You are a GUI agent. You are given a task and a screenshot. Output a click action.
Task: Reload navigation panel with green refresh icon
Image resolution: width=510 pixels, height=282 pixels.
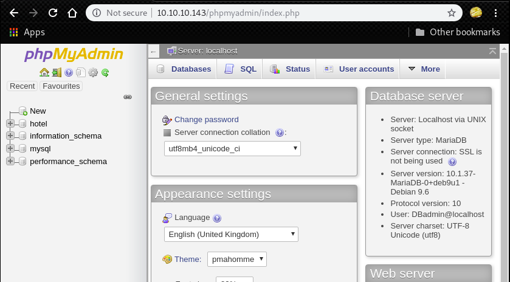(105, 72)
